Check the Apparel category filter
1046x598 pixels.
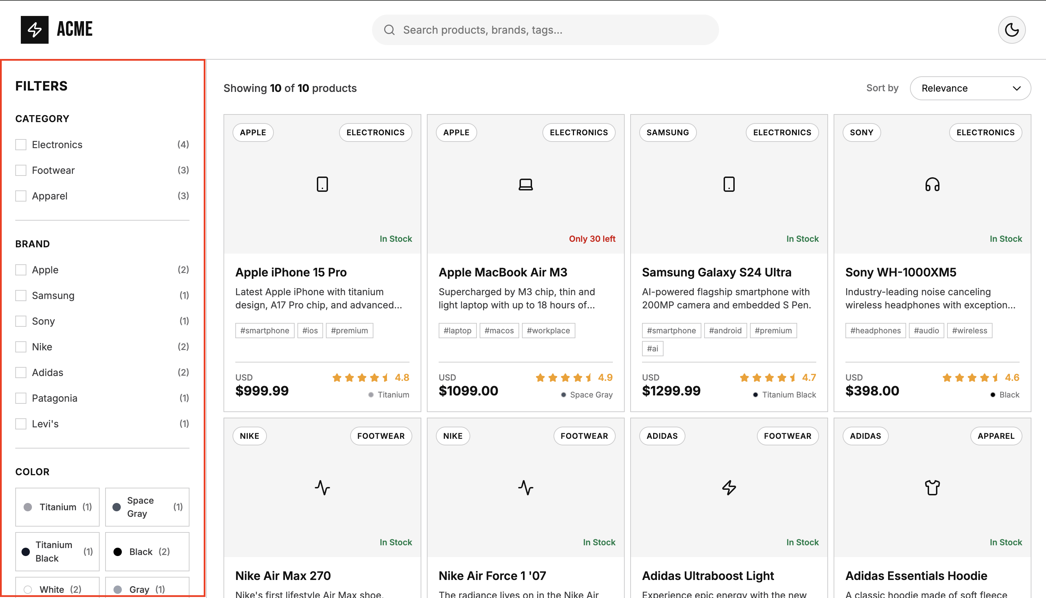[x=20, y=196]
